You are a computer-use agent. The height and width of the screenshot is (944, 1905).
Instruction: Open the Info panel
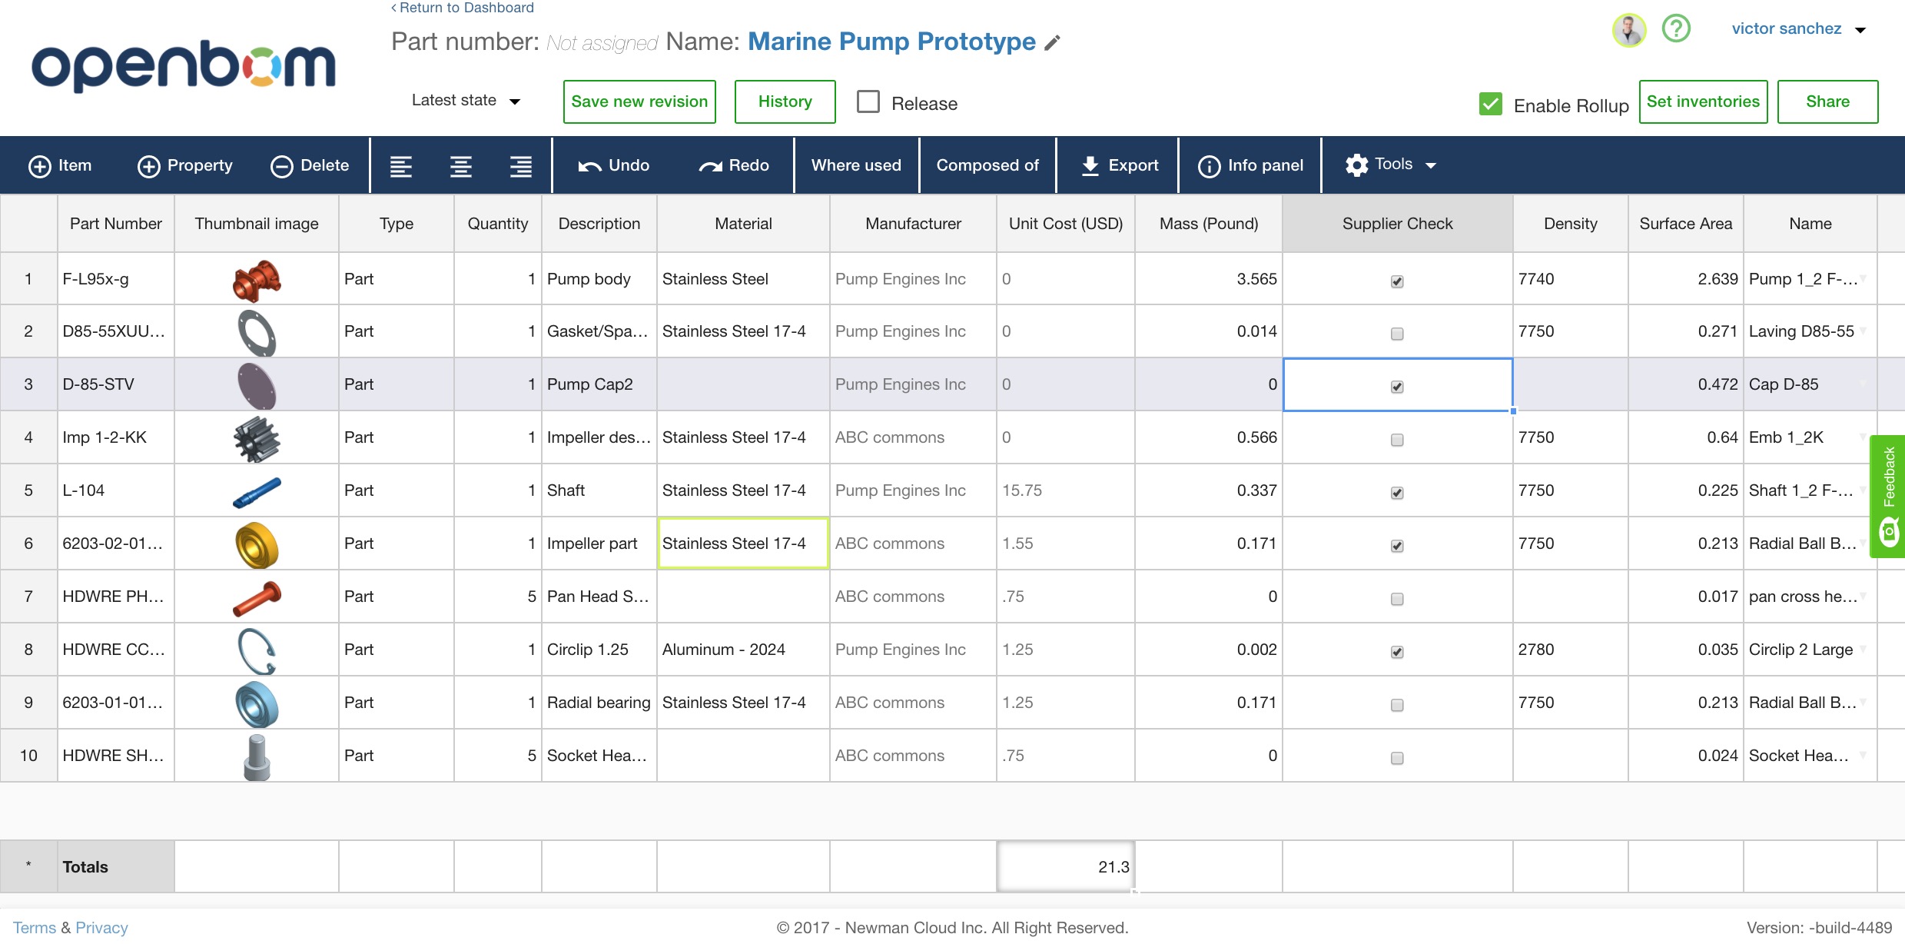tap(1251, 165)
